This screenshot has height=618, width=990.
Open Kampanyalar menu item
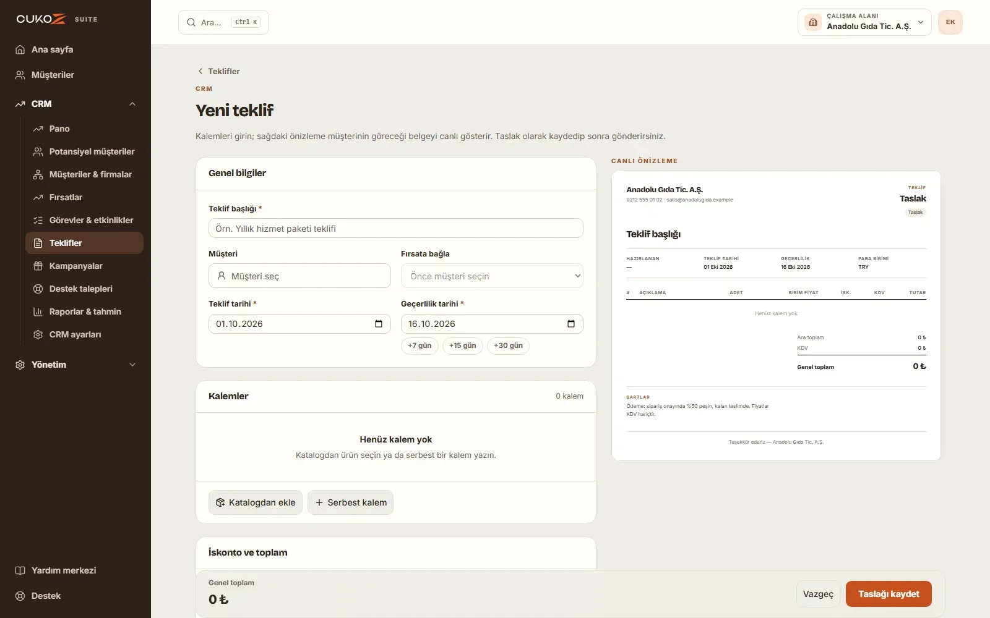84,266
